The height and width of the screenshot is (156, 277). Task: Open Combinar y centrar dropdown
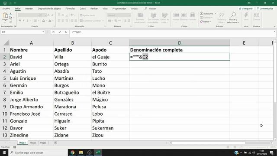tap(103, 21)
